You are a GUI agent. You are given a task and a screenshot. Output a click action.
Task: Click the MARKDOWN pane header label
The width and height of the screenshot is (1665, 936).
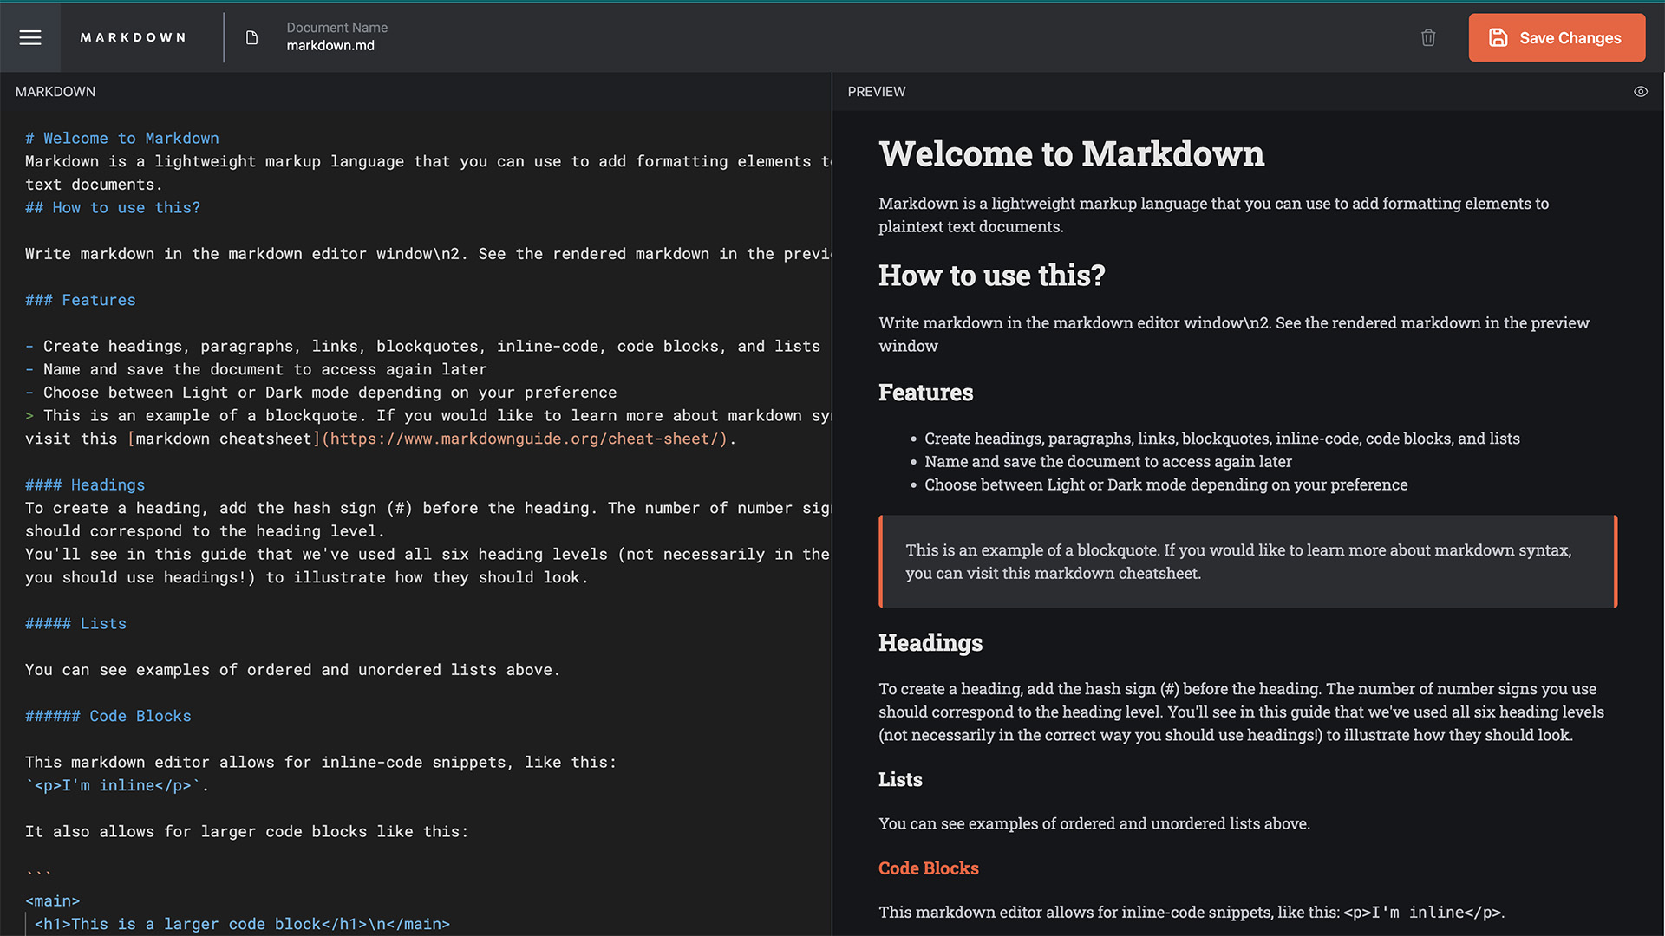click(x=55, y=92)
